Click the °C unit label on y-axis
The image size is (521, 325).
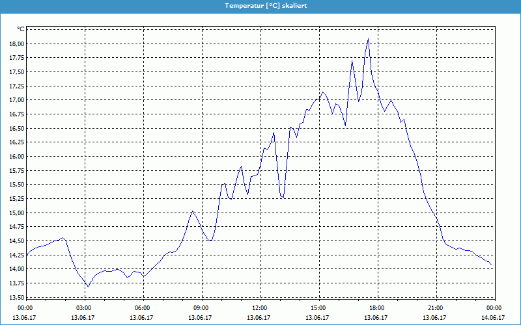click(x=21, y=29)
